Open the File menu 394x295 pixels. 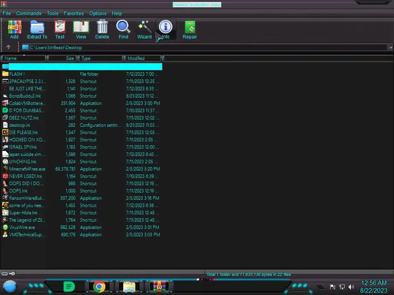7,13
